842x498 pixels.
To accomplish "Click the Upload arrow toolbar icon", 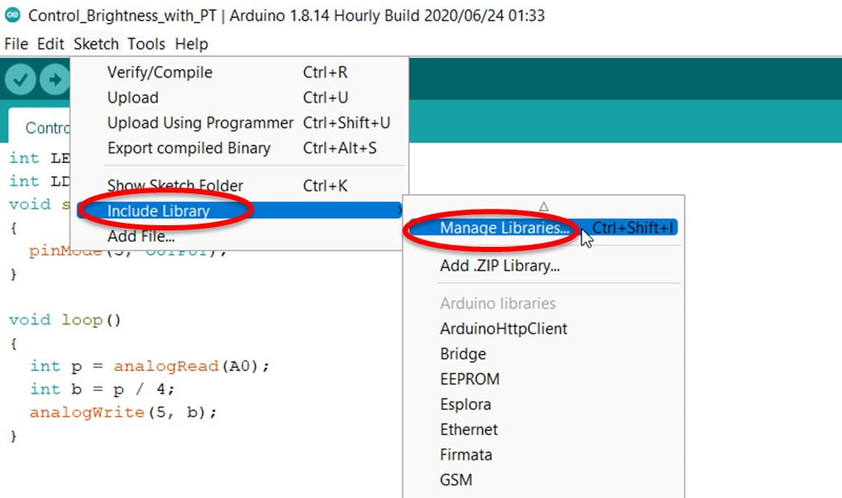I will [54, 79].
